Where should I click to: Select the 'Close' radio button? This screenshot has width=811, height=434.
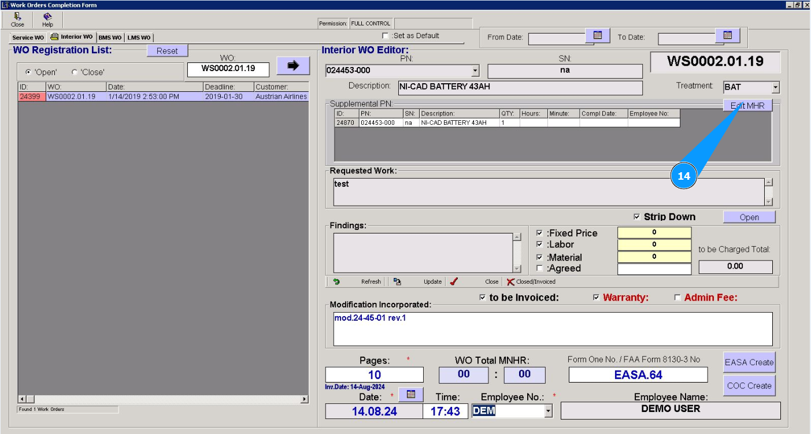pos(75,72)
